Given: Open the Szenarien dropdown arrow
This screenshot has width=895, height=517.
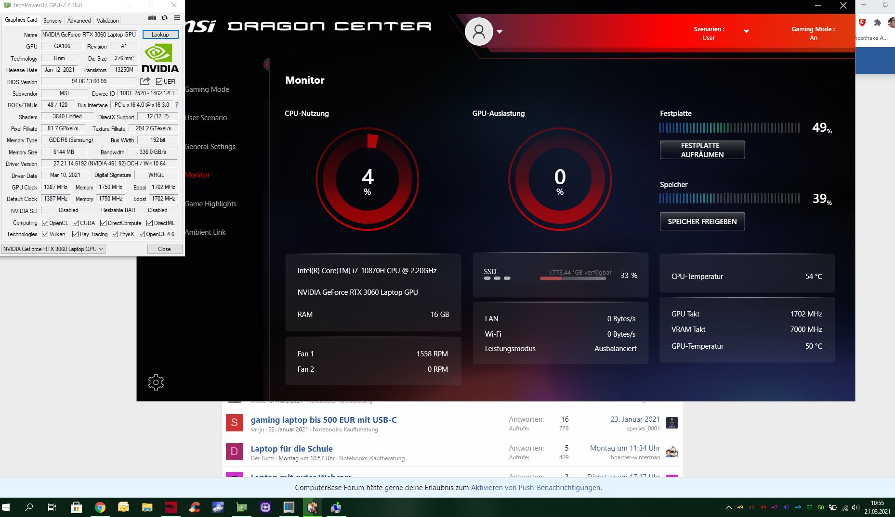Looking at the screenshot, I should [x=746, y=31].
